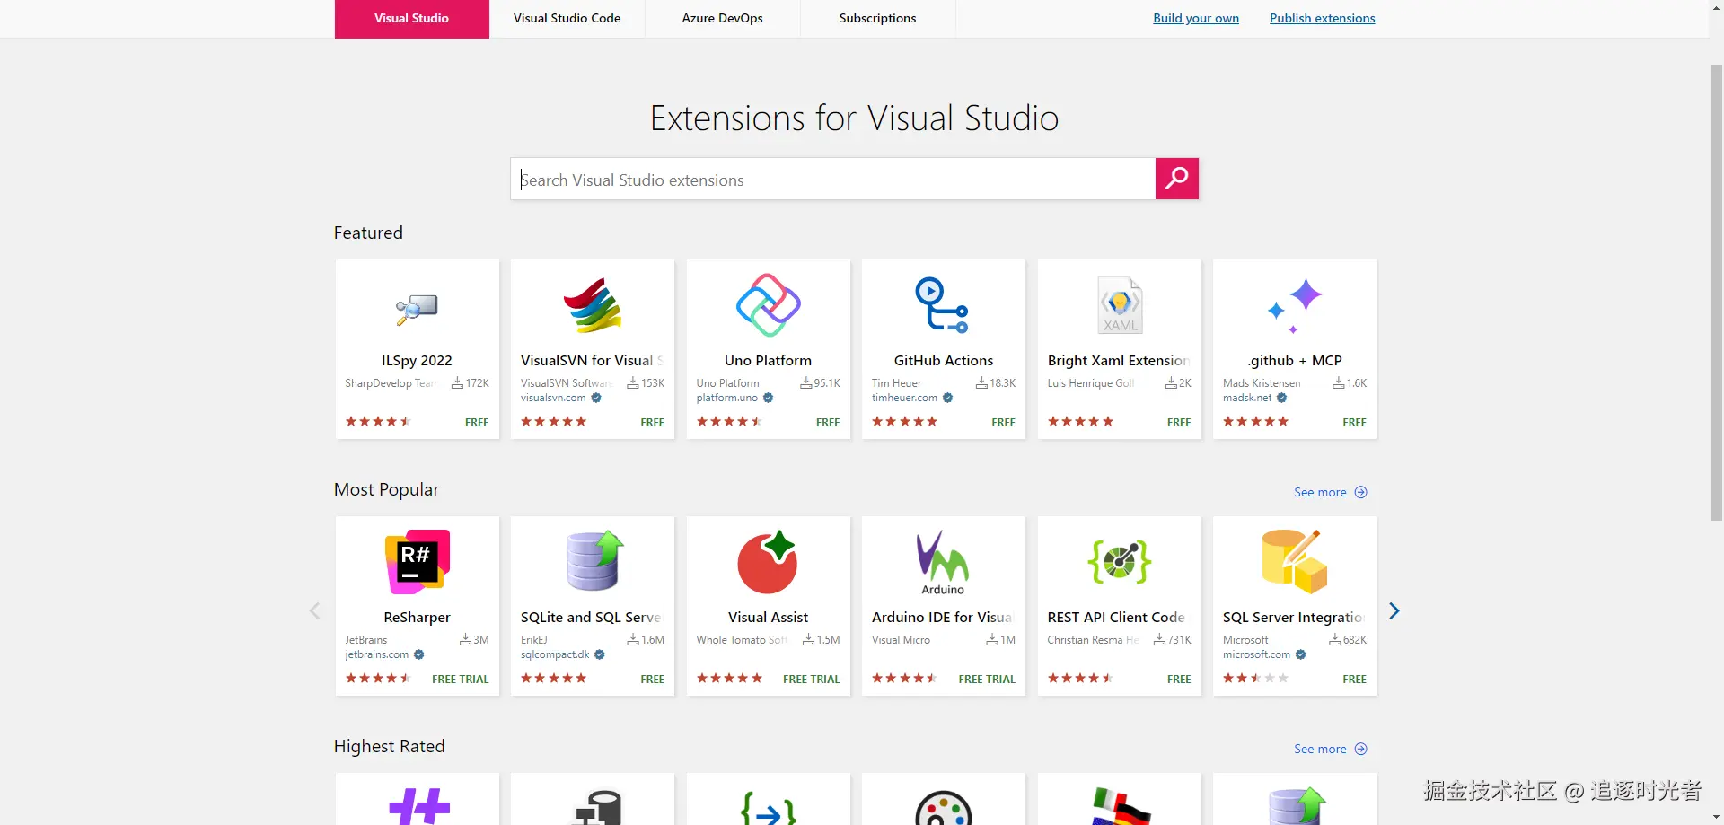Click verified badge next to microsoft.com
Viewport: 1724px width, 825px height.
(1301, 654)
